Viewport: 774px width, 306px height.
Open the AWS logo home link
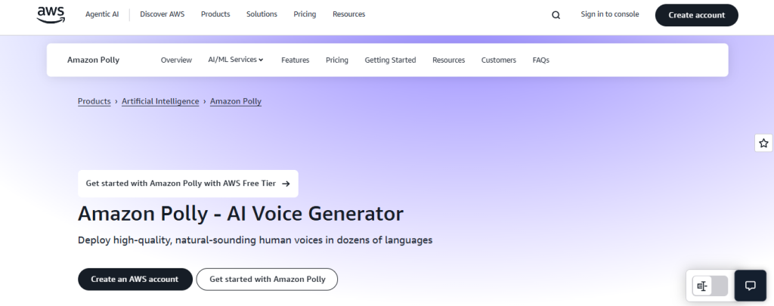(51, 15)
